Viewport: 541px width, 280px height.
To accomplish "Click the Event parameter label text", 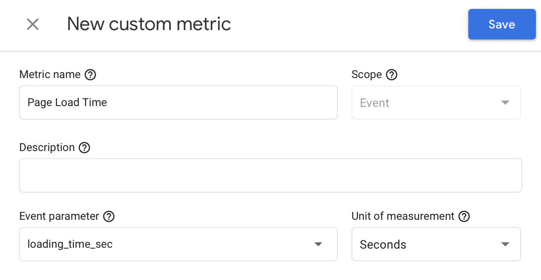I will 59,216.
